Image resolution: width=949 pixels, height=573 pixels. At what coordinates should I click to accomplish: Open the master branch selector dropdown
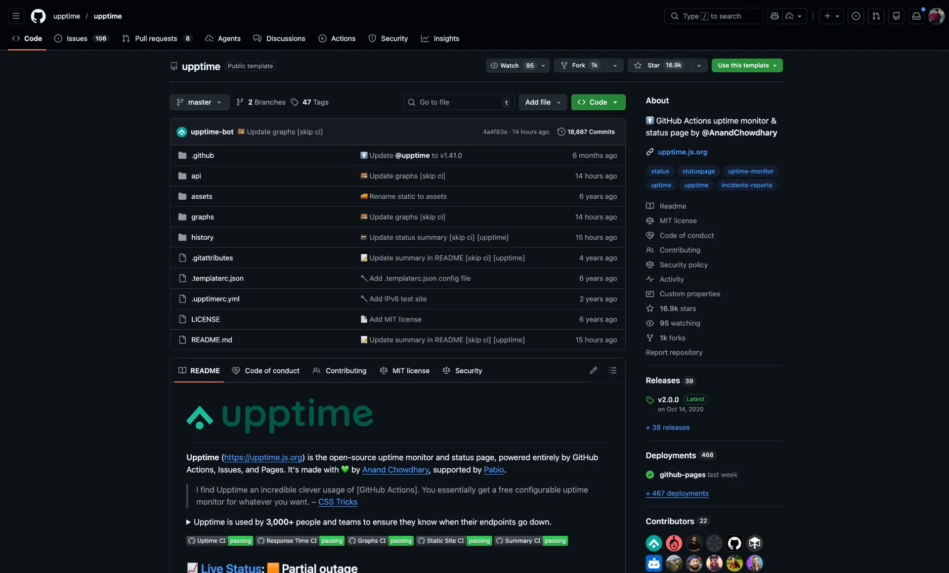point(199,102)
